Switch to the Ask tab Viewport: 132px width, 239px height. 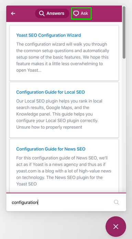pos(81,13)
